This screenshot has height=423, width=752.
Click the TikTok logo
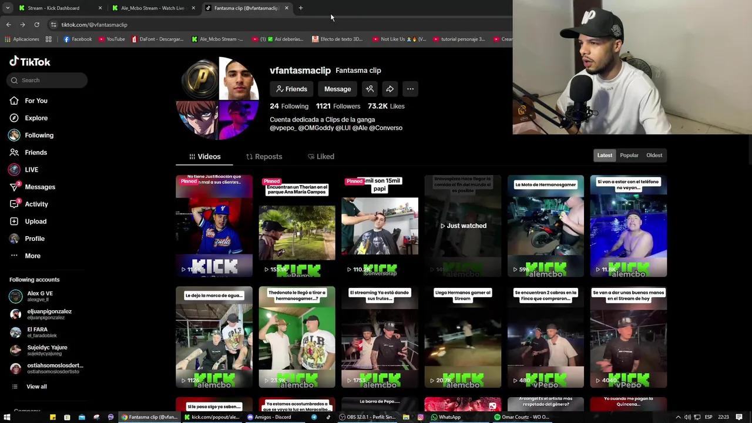(30, 62)
